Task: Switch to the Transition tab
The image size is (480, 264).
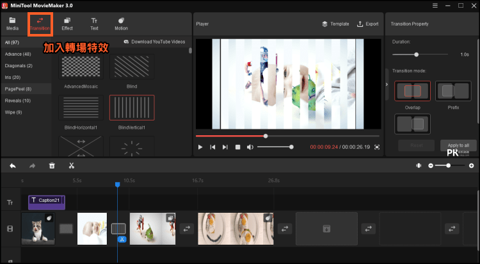Action: [40, 24]
